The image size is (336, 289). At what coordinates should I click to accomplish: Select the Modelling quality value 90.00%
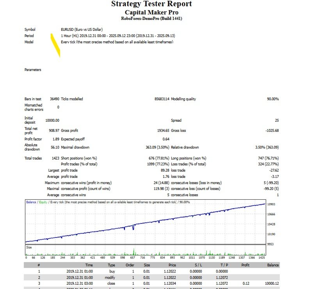(x=273, y=99)
